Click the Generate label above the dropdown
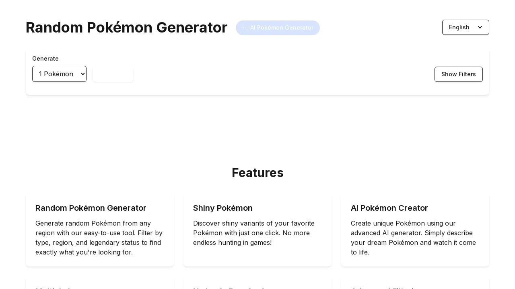 (45, 59)
